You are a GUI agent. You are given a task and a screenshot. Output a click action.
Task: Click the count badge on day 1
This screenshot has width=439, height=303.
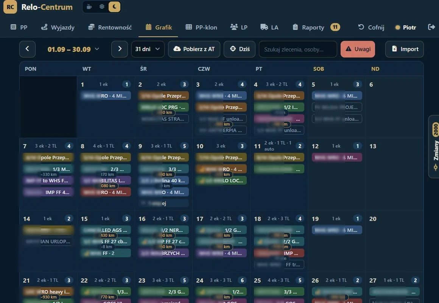[x=126, y=84]
